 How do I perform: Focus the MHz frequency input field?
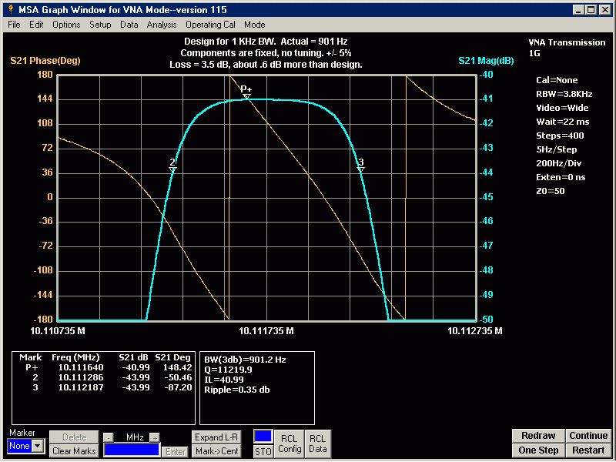click(x=132, y=450)
